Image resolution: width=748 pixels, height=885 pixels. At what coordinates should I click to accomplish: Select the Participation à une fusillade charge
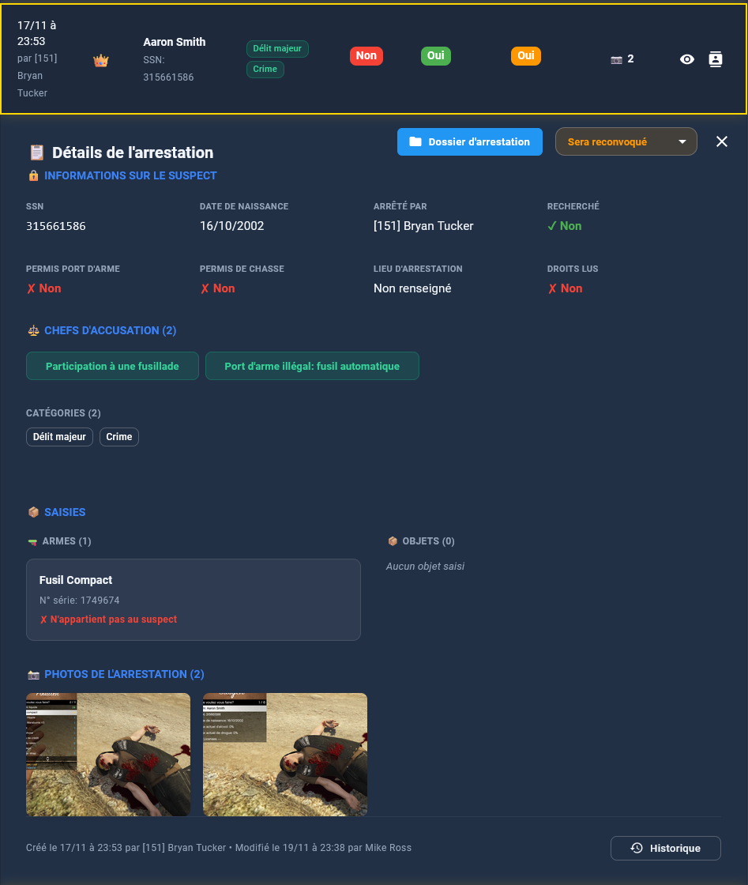click(x=112, y=366)
